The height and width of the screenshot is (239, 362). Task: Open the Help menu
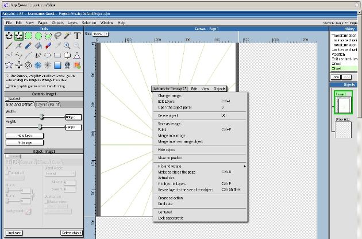coord(122,22)
